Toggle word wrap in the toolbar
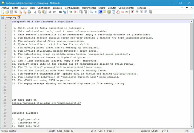This screenshot has width=194, height=133. pyautogui.click(x=91, y=12)
